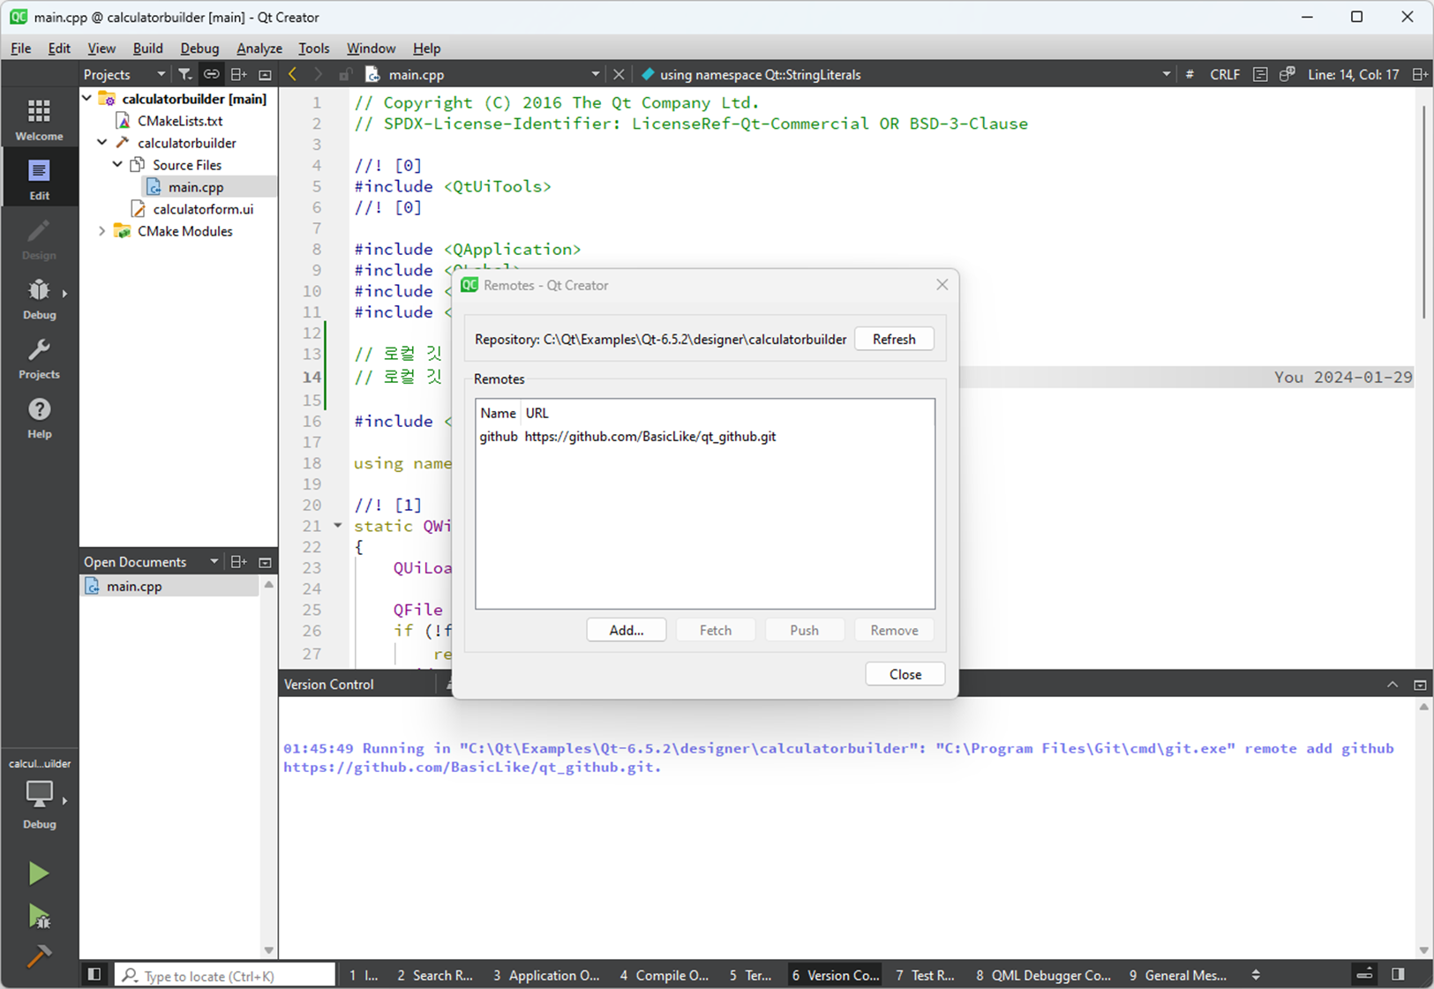Split the editor with toolbar split icon
The image size is (1434, 989).
(1420, 74)
